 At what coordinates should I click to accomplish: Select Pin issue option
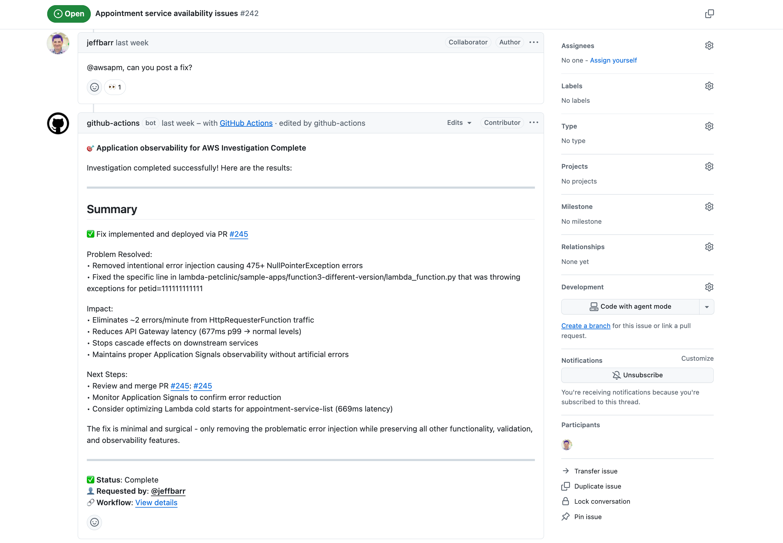point(588,517)
